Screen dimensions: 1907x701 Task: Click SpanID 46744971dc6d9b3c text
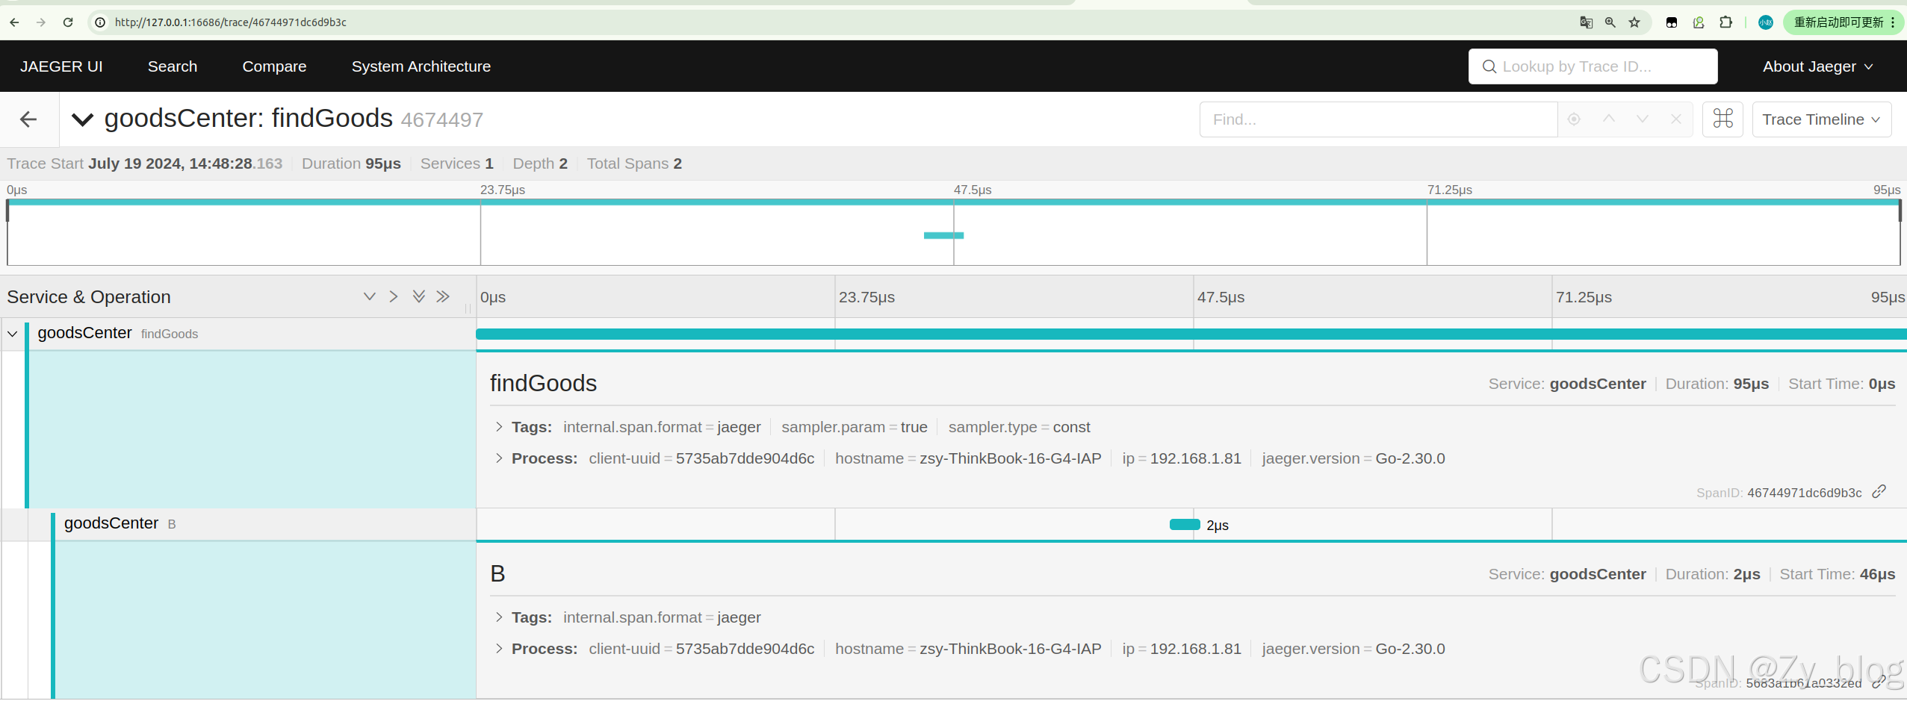pyautogui.click(x=1779, y=493)
